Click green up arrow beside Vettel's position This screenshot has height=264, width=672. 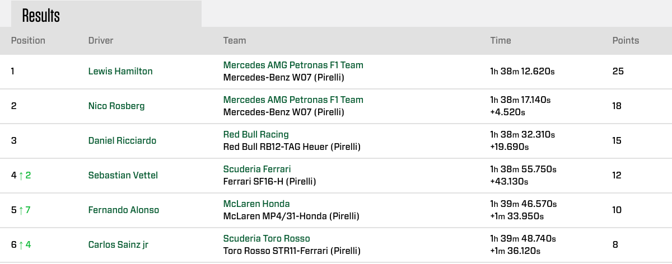(x=21, y=175)
